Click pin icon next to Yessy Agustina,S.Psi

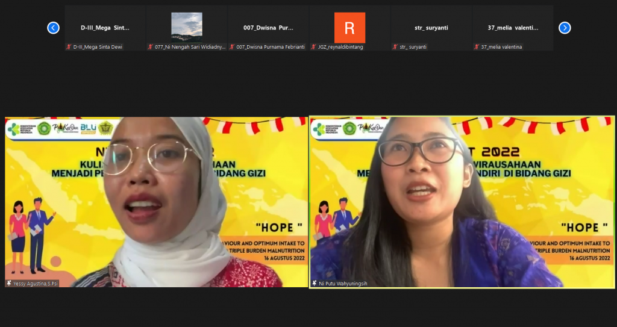[x=9, y=283]
